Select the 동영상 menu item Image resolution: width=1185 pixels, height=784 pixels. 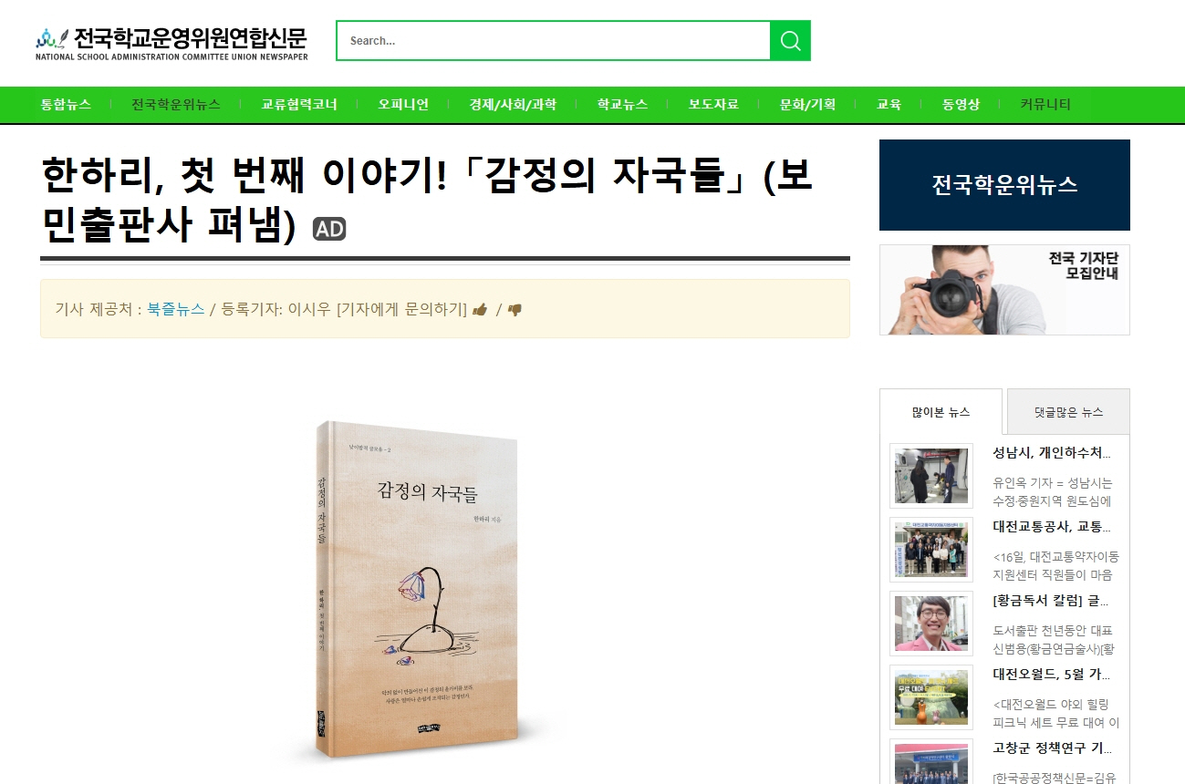(x=962, y=104)
